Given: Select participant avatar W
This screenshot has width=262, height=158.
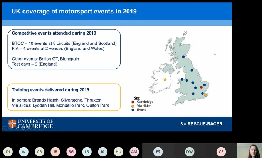Looking at the screenshot, I should 24,152.
